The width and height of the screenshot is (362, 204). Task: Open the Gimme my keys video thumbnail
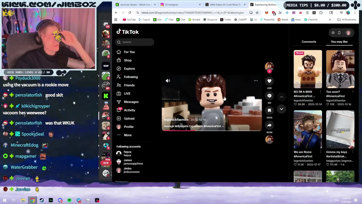[340, 129]
